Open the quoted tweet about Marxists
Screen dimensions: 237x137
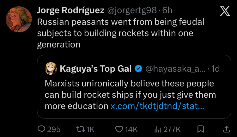point(134,87)
